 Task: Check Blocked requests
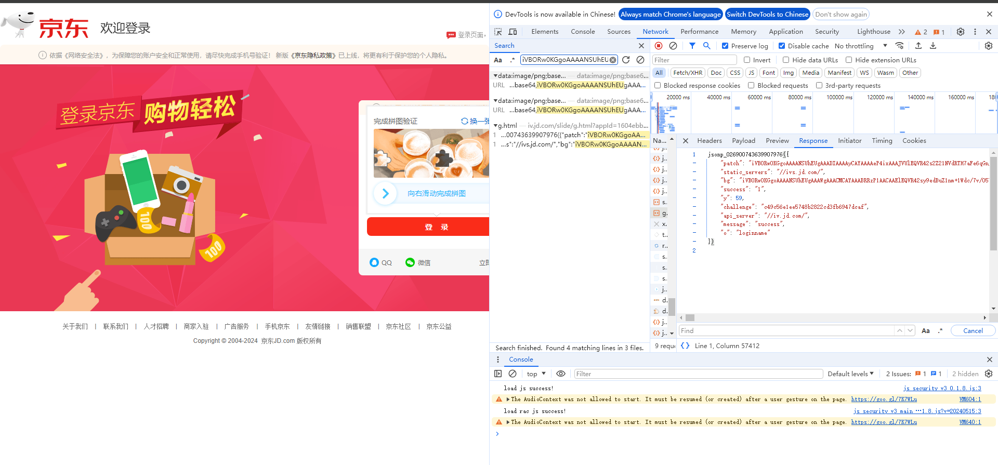pyautogui.click(x=751, y=85)
